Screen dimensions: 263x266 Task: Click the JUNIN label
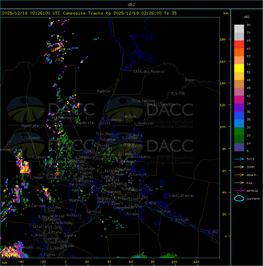click(116, 192)
